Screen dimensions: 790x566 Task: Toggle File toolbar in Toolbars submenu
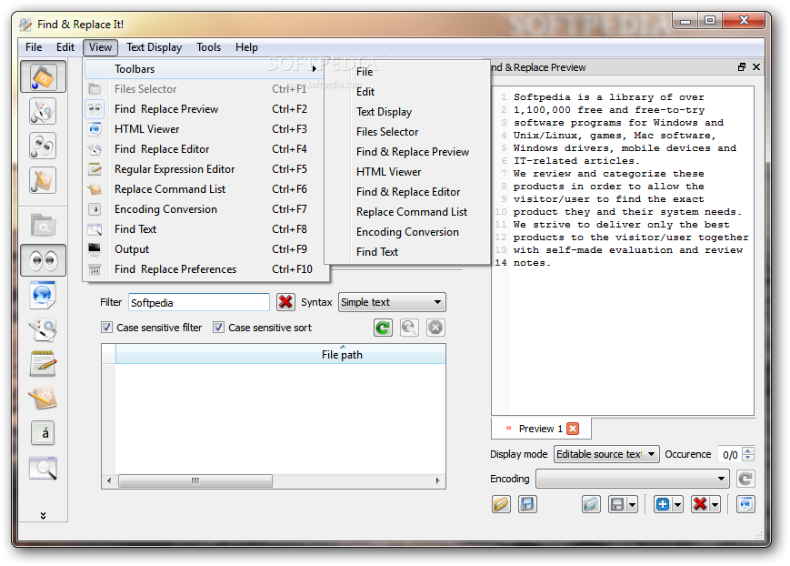(x=407, y=72)
